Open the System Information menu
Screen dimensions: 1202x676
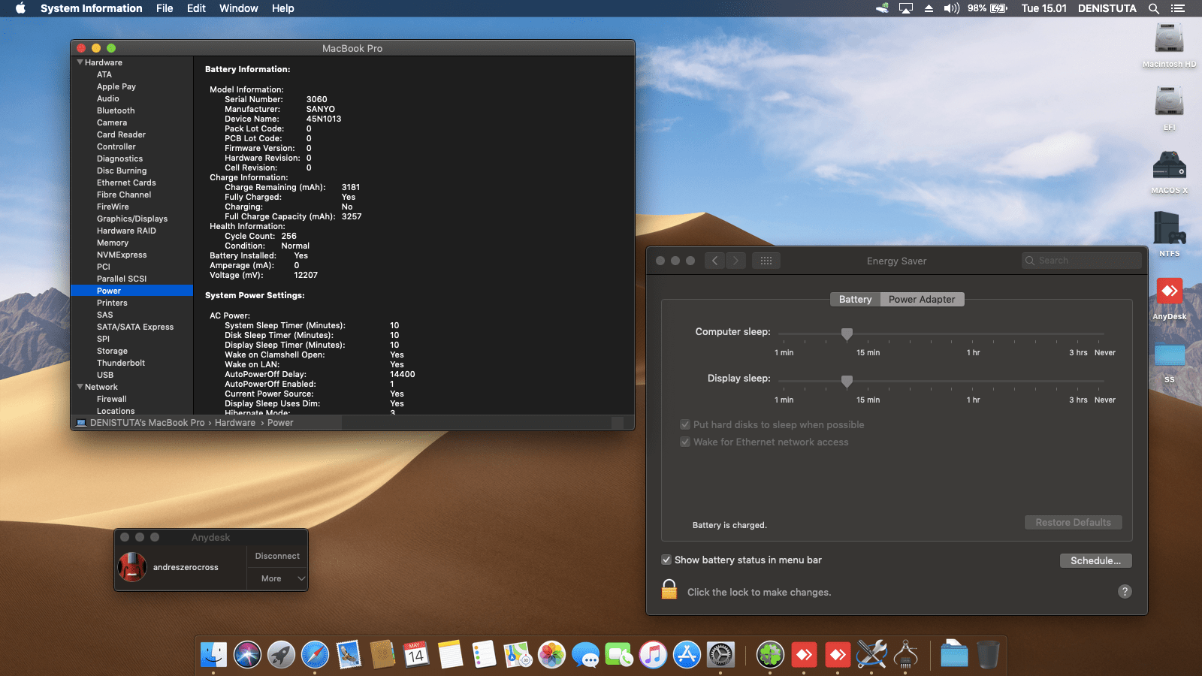click(x=92, y=8)
